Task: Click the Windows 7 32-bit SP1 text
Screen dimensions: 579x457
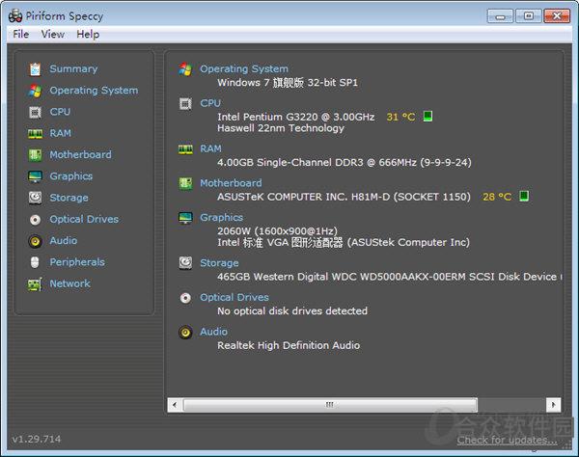Action: pos(288,83)
